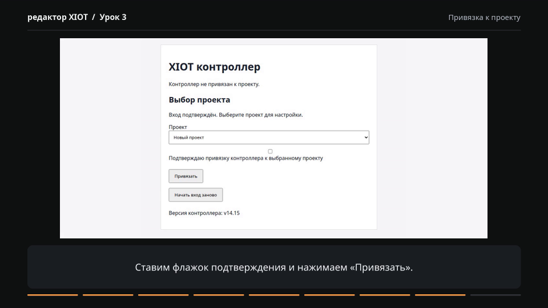Select the first orange progress segment
Image resolution: width=548 pixels, height=308 pixels.
(x=53, y=295)
